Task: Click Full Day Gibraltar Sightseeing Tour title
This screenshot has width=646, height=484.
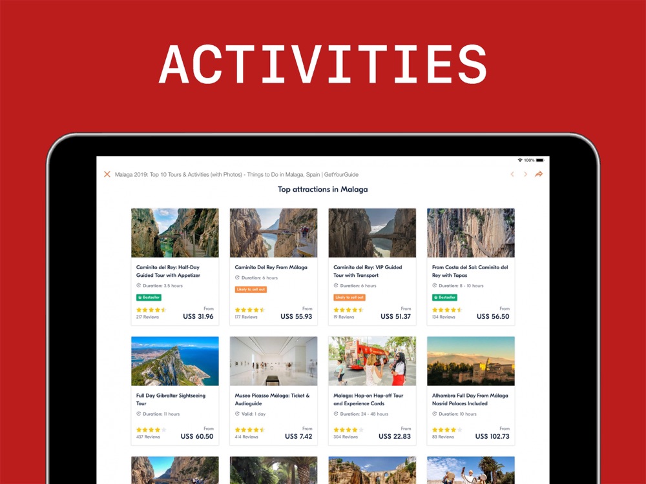Action: coord(171,399)
